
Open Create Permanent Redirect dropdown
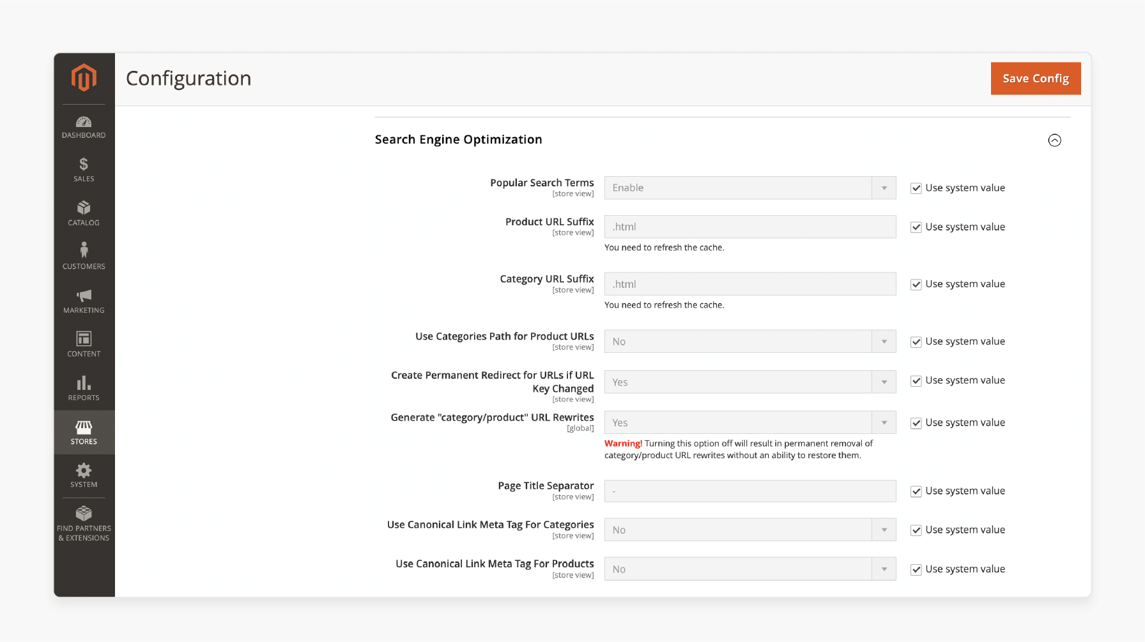750,382
